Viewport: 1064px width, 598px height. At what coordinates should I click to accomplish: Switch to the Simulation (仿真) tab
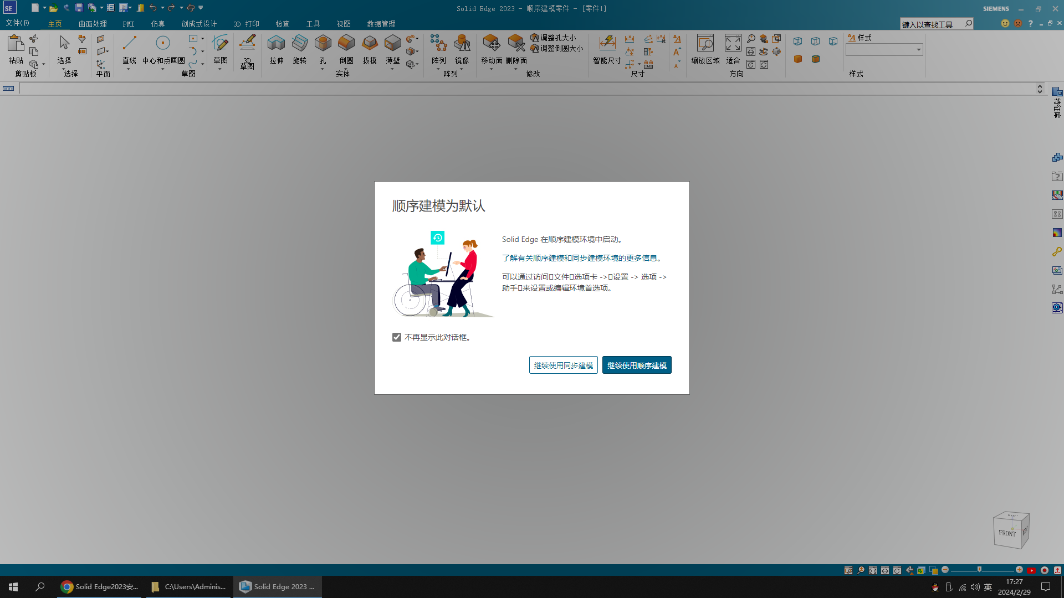158,24
